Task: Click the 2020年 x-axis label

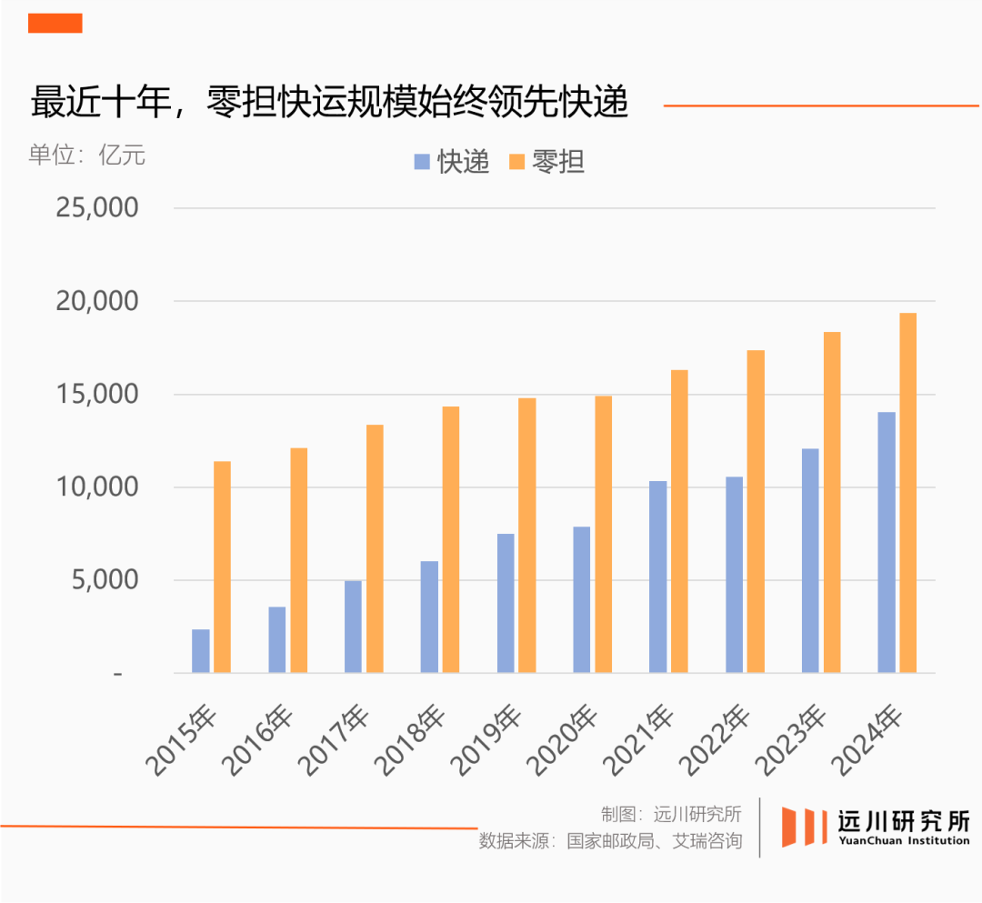Action: coord(562,740)
